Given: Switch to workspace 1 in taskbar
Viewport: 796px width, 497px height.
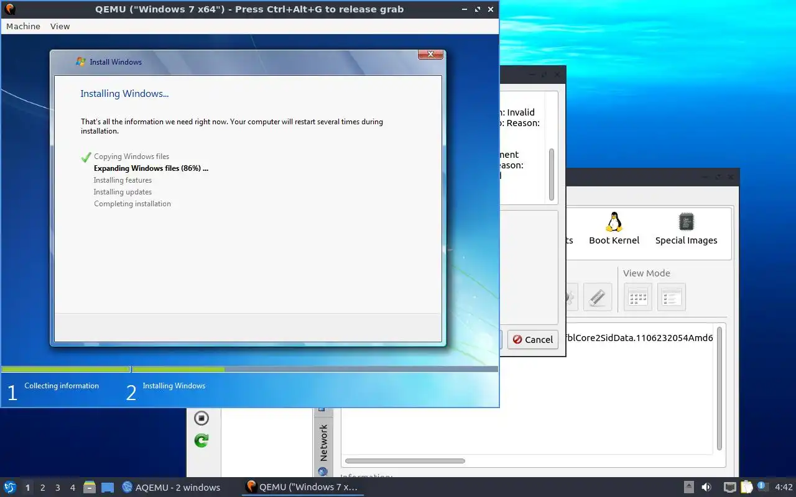Looking at the screenshot, I should click(x=27, y=488).
